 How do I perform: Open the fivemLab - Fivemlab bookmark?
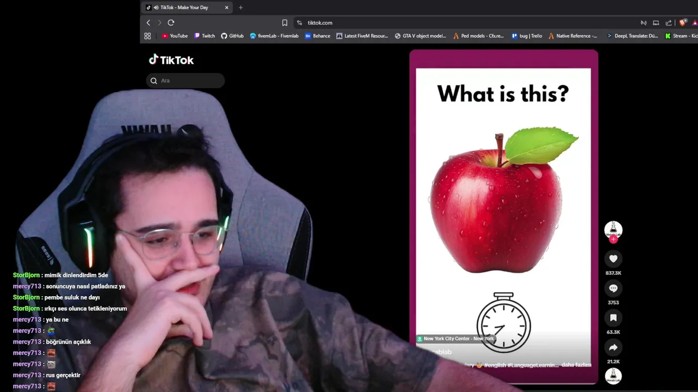(274, 36)
